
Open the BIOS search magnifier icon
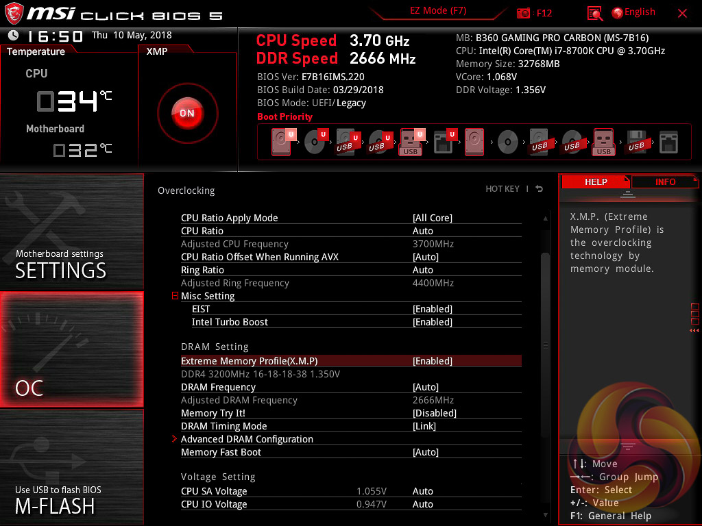(x=594, y=14)
